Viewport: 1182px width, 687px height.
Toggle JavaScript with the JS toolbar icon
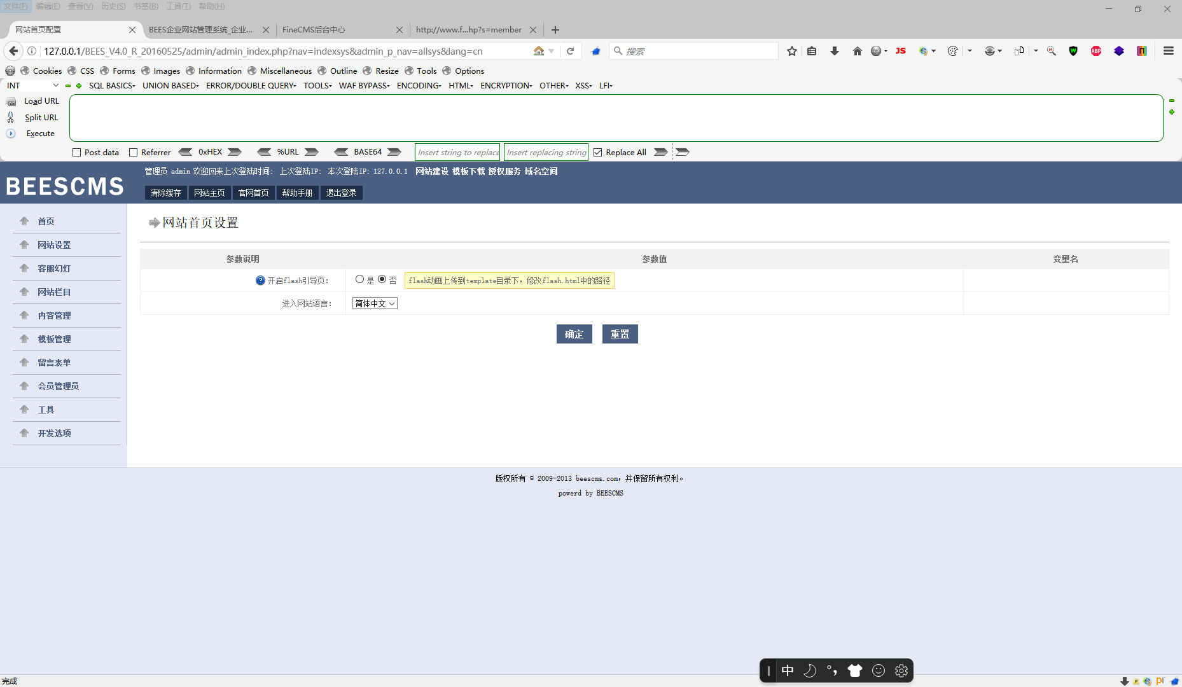click(x=900, y=51)
